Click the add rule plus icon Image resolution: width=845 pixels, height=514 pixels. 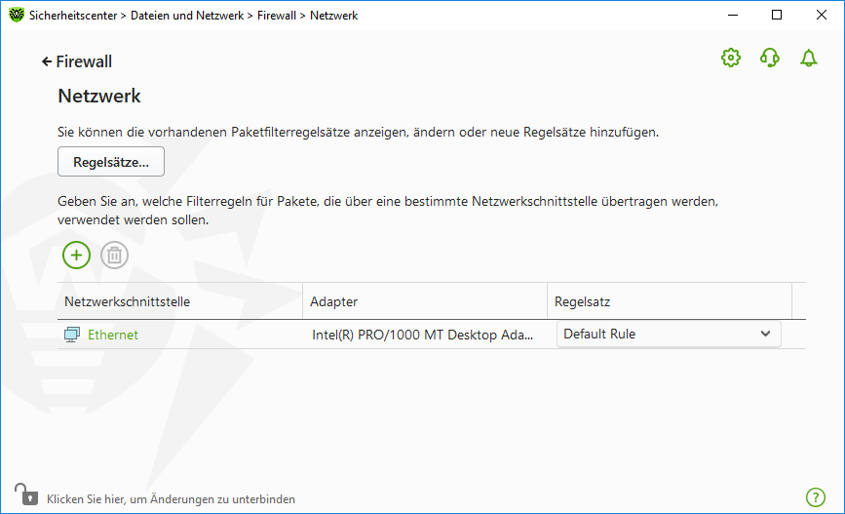(x=76, y=256)
